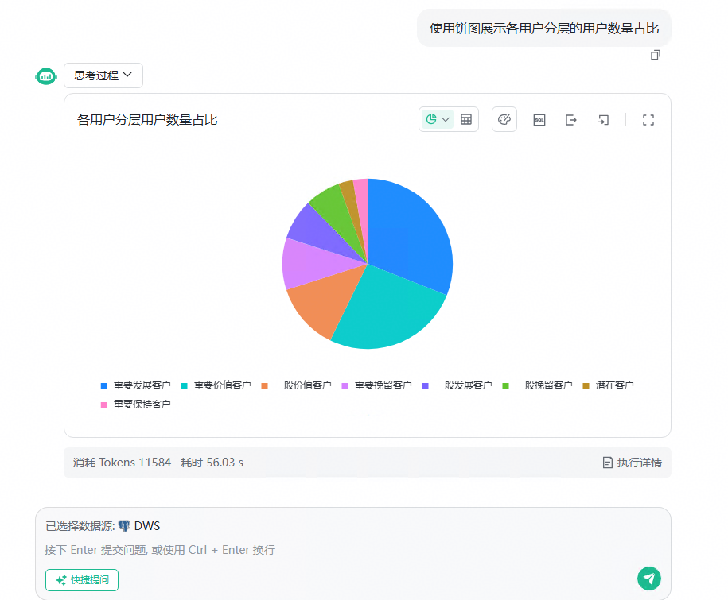Open the chart theme palette icon
This screenshot has width=728, height=600.
[504, 120]
